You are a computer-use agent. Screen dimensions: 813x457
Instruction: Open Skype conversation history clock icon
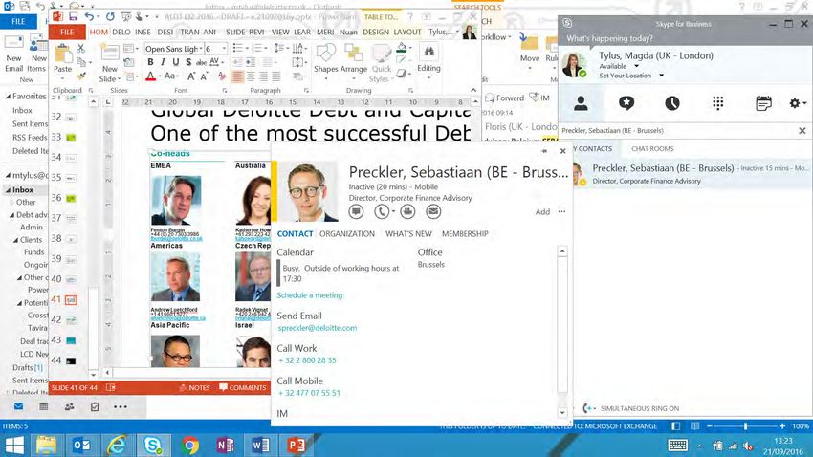click(x=672, y=103)
